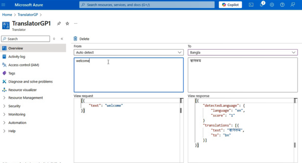Click the translated output text box
Viewport: 302px width, 163px height.
(x=243, y=75)
